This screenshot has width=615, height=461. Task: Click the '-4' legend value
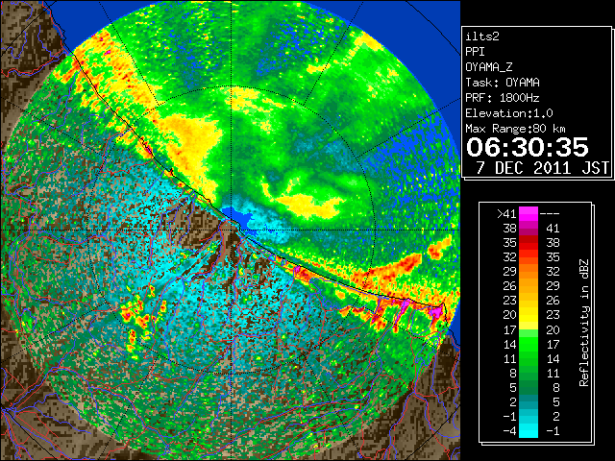tap(510, 430)
